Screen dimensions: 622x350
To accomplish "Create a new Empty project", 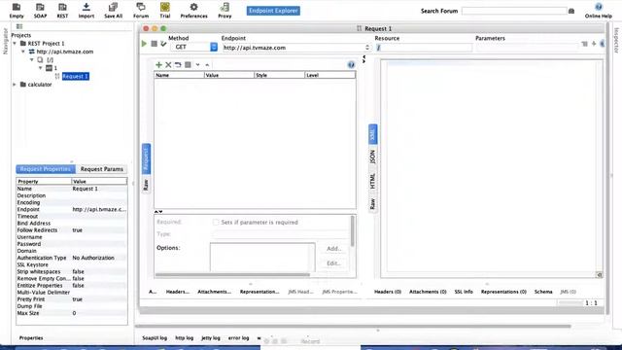I will [x=17, y=11].
